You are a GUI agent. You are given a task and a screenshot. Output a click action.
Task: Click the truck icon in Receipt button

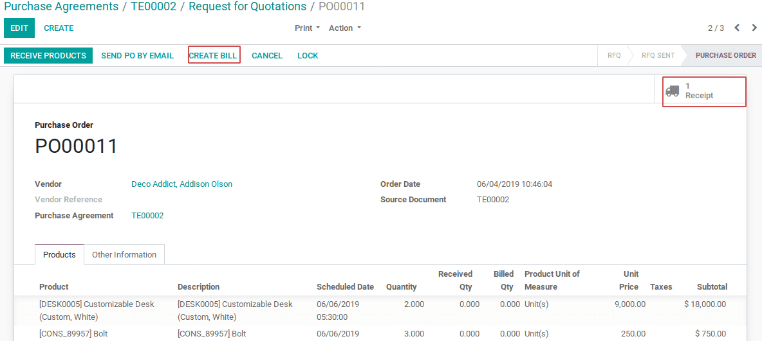[x=673, y=91]
